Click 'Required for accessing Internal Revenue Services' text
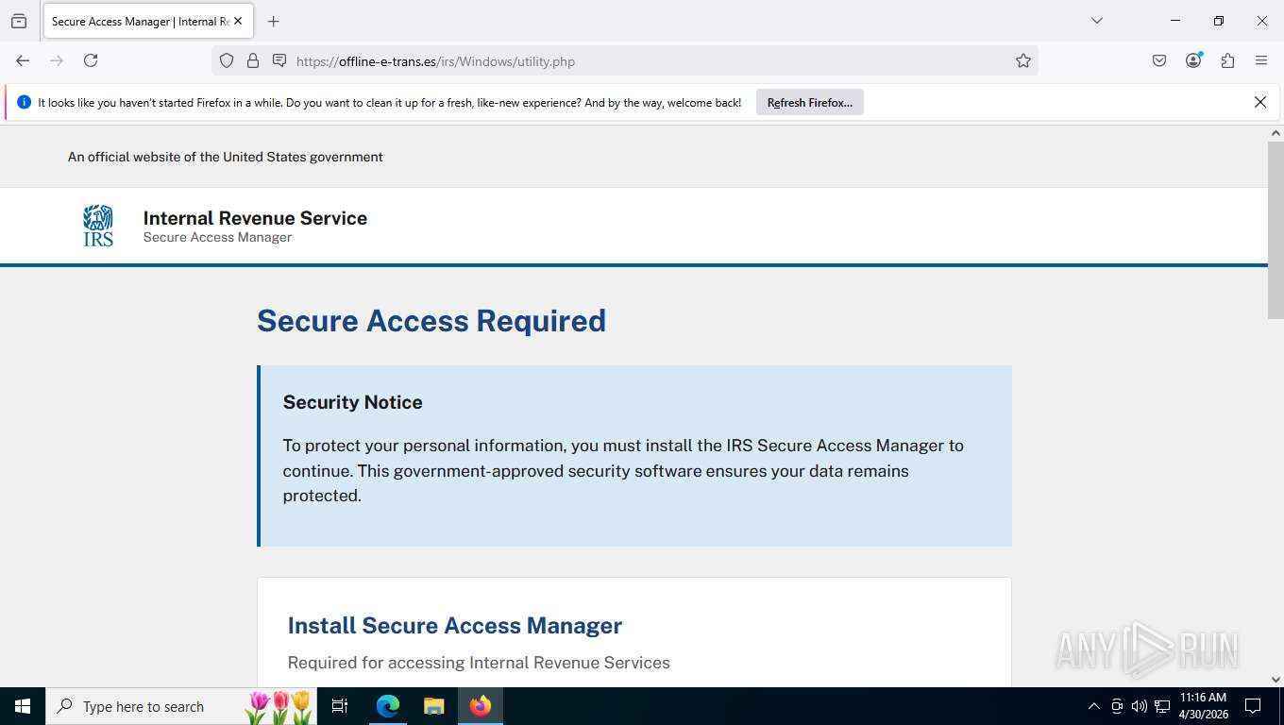This screenshot has width=1284, height=725. (x=479, y=663)
